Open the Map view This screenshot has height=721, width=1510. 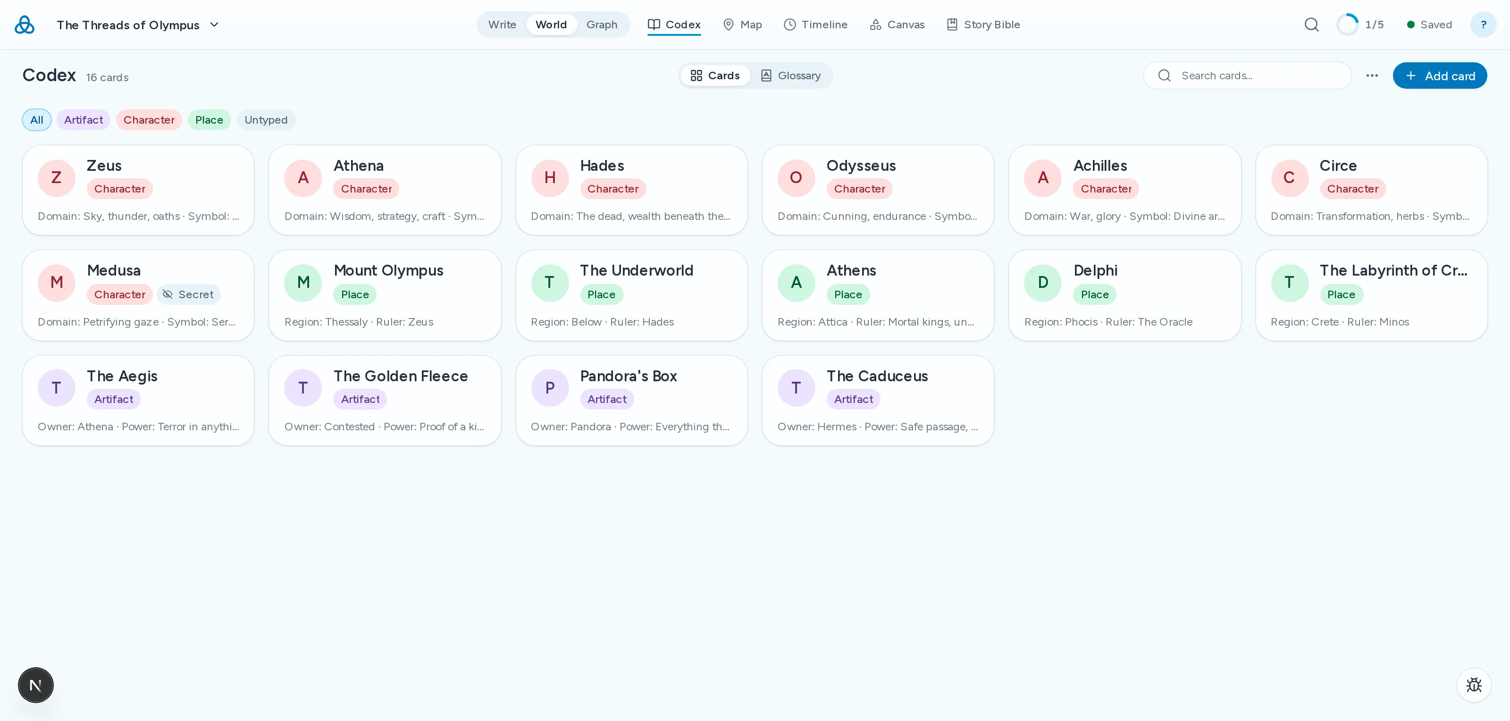pos(742,25)
